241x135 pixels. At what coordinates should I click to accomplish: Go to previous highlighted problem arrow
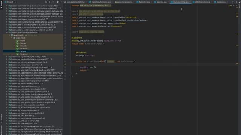pyautogui.click(x=234, y=6)
